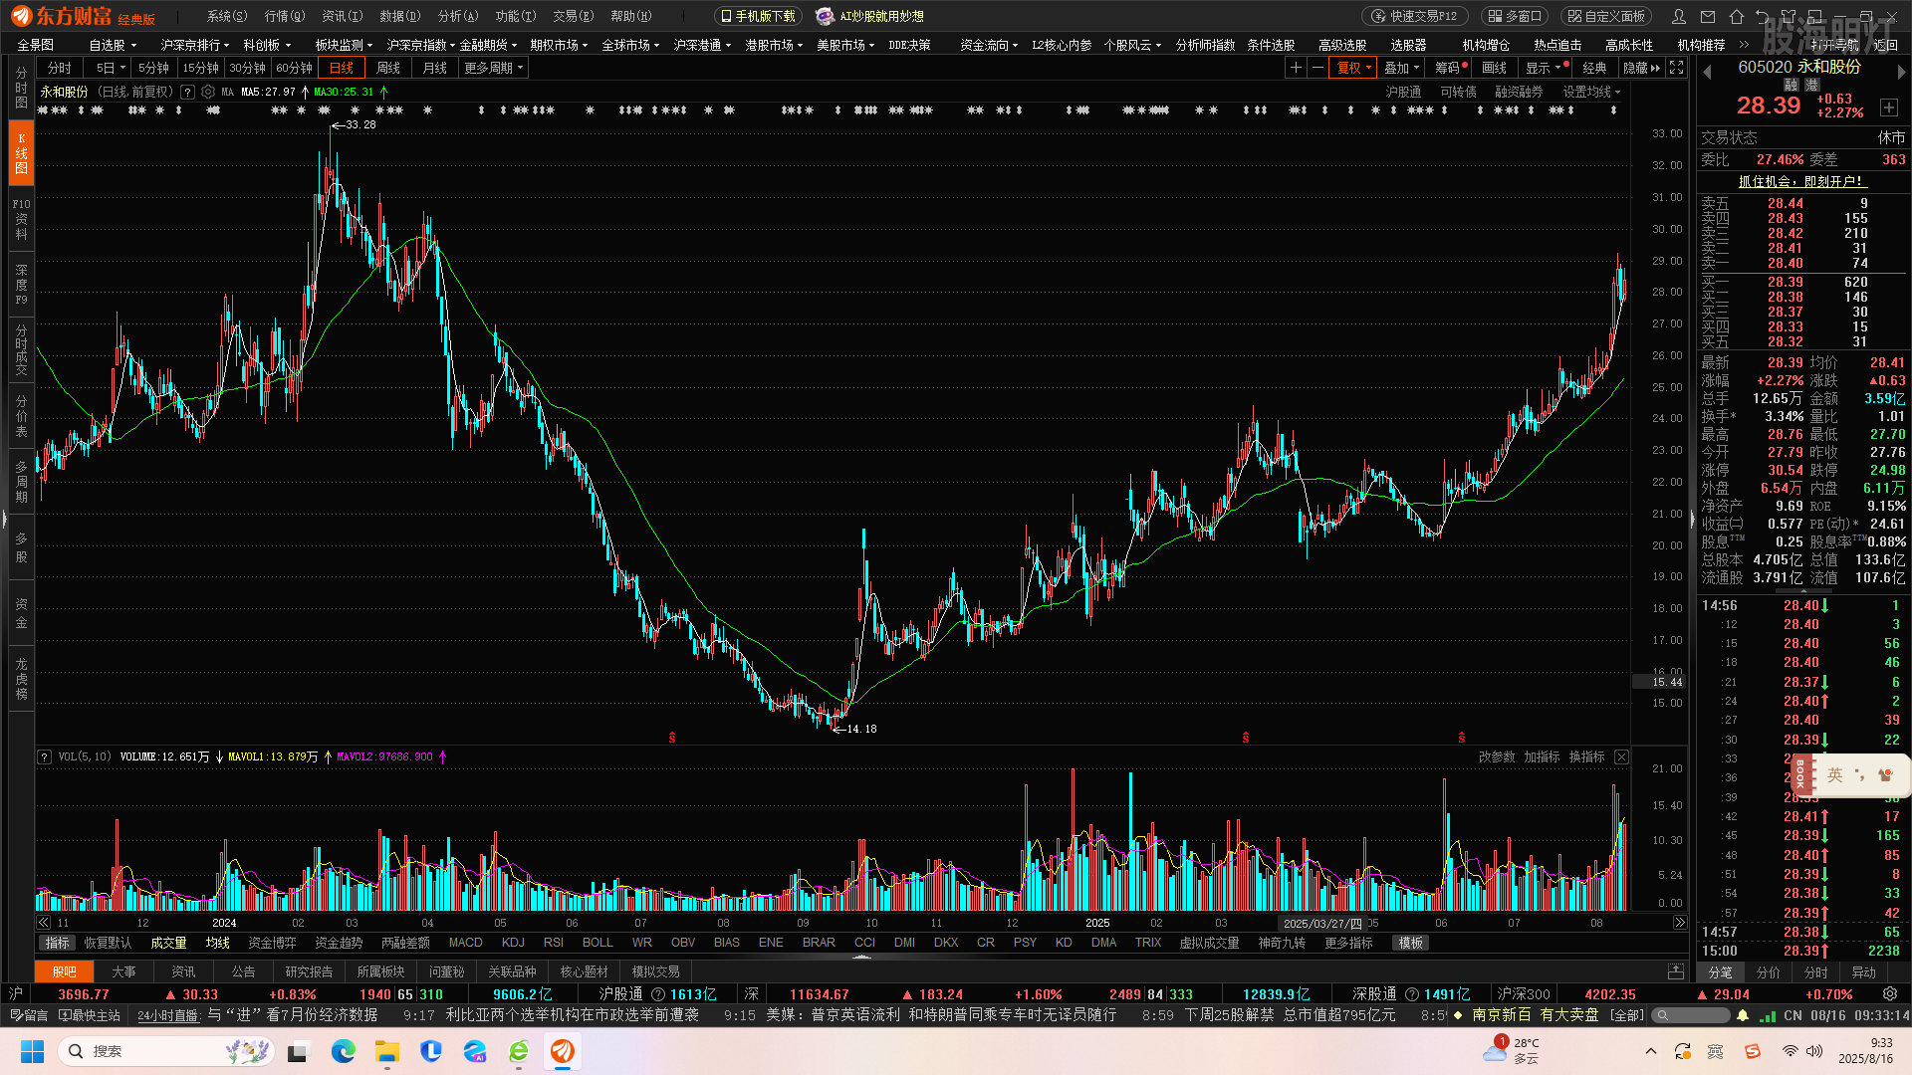The image size is (1912, 1075).
Task: Open the volume indicator help icon
Action: (45, 757)
